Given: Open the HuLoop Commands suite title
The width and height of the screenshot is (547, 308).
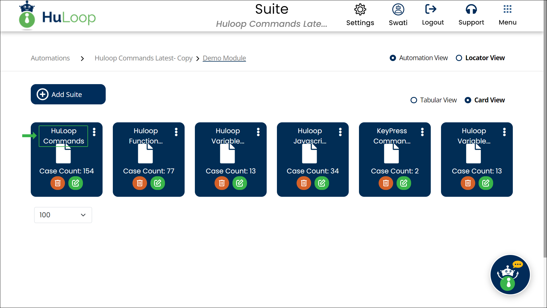Looking at the screenshot, I should pos(64,136).
